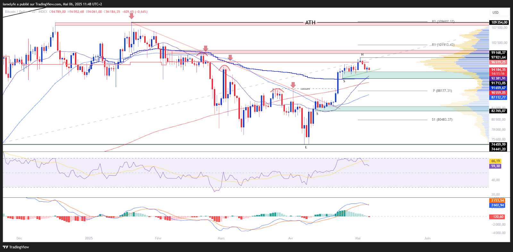Click the header text mentioning TradingView.com
513x252 pixels.
[x=52, y=4]
